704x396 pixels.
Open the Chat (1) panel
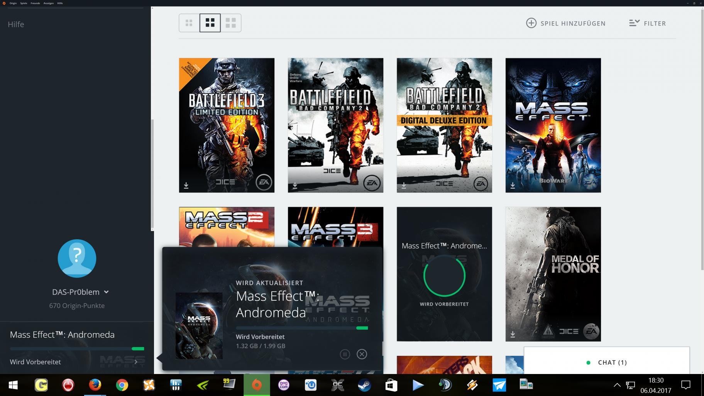[607, 362]
